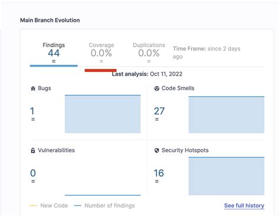Click the red bar under Coverage

pyautogui.click(x=100, y=70)
